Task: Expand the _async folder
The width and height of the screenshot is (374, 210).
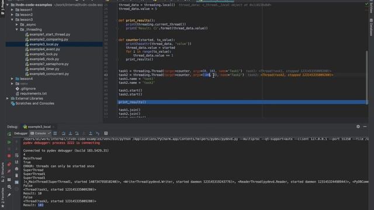Action: pyautogui.click(x=17, y=24)
